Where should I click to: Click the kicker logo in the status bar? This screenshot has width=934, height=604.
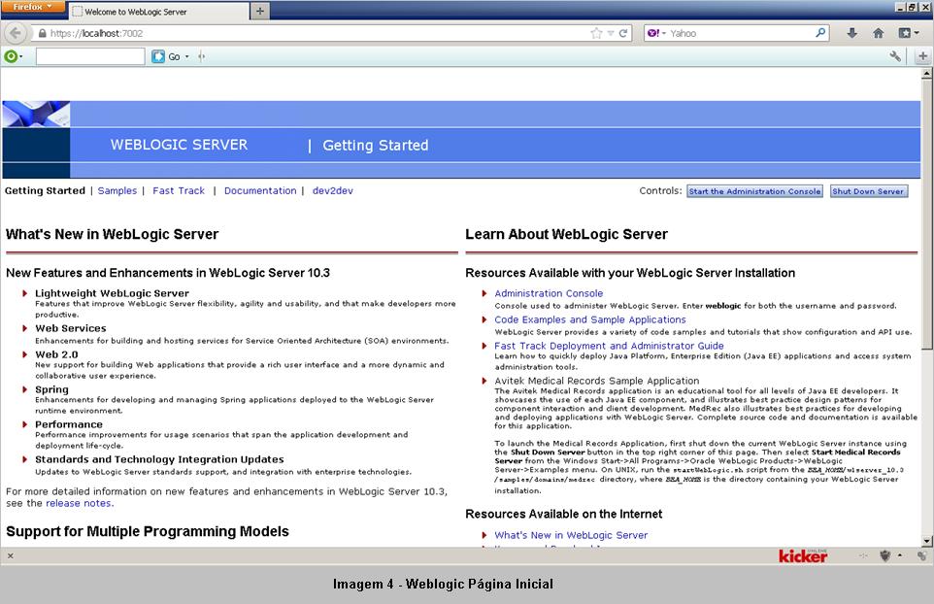(x=803, y=555)
